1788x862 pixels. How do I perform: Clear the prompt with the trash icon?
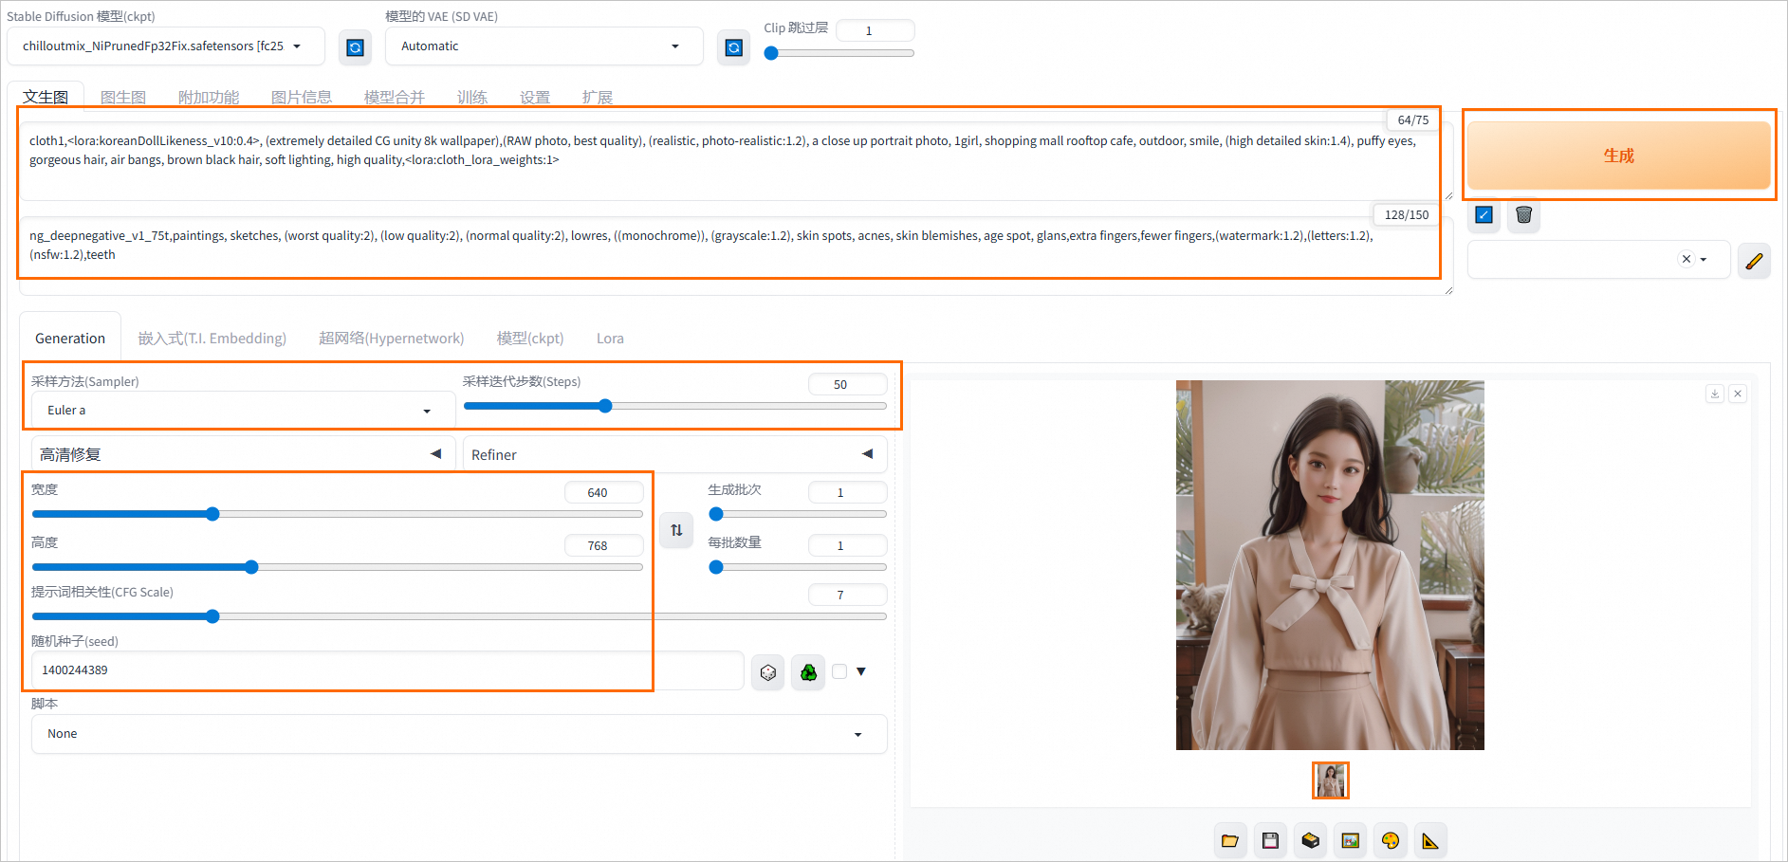pyautogui.click(x=1523, y=215)
